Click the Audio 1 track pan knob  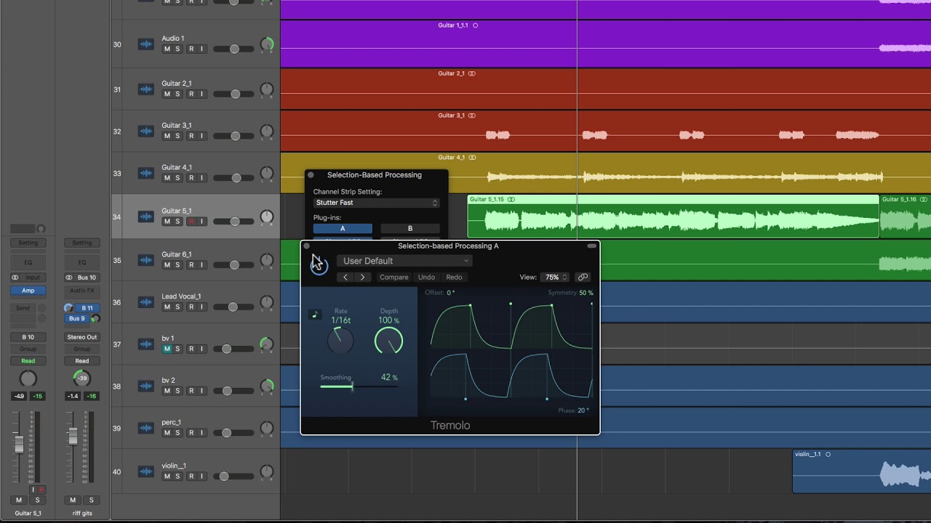click(267, 44)
